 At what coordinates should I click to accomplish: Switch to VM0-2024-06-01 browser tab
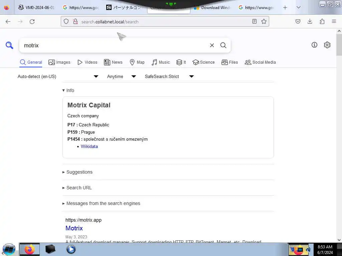pyautogui.click(x=36, y=7)
